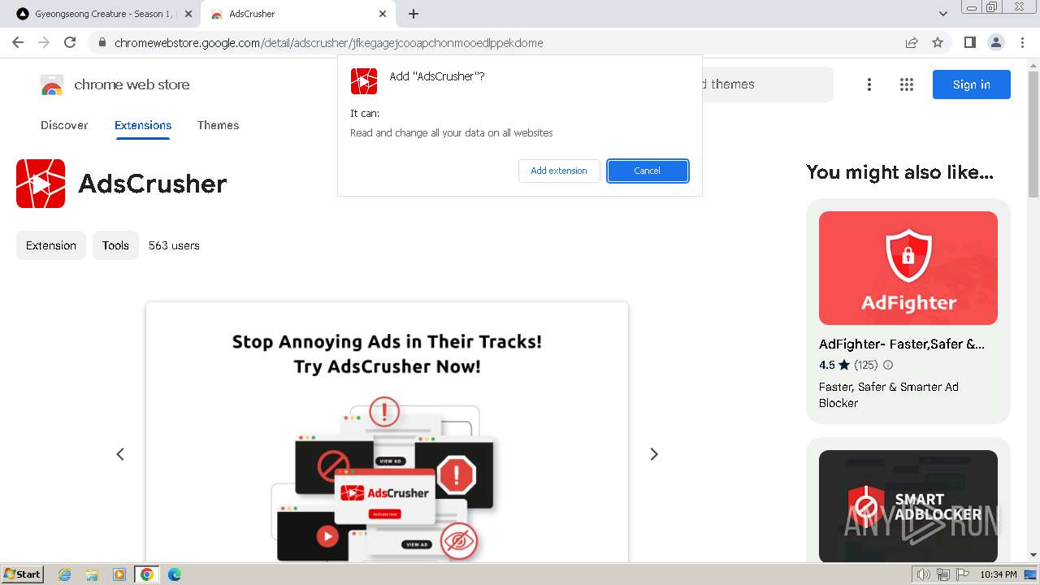1040x585 pixels.
Task: Sign in to Chrome Web Store
Action: point(971,84)
